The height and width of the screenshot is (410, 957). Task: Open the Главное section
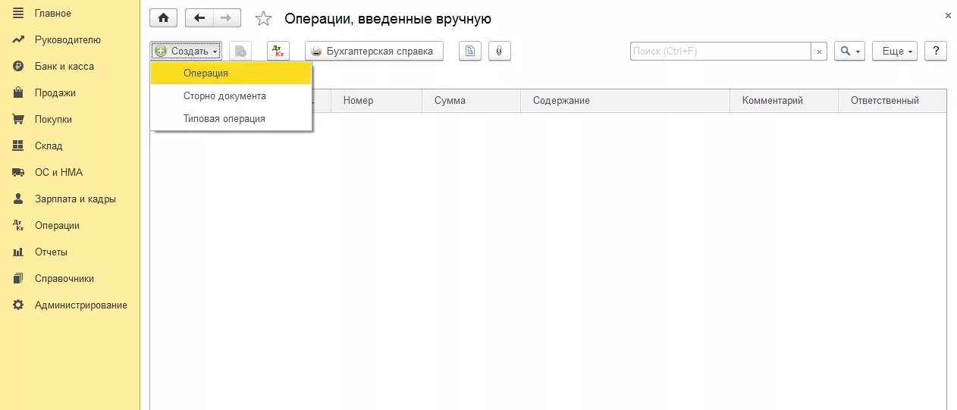(x=53, y=13)
